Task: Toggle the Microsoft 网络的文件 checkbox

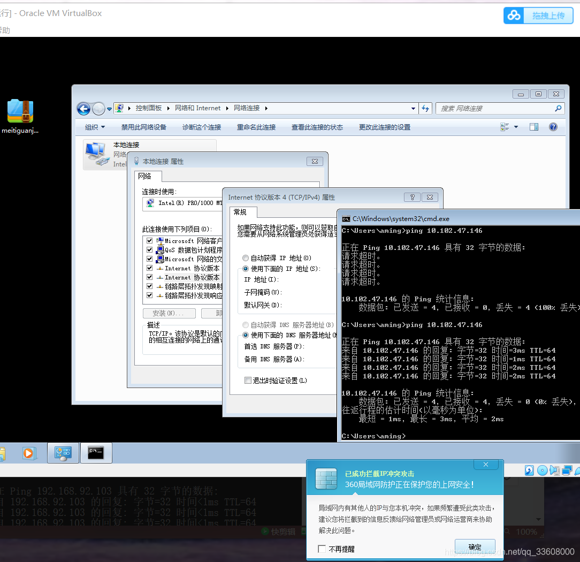Action: pyautogui.click(x=149, y=259)
